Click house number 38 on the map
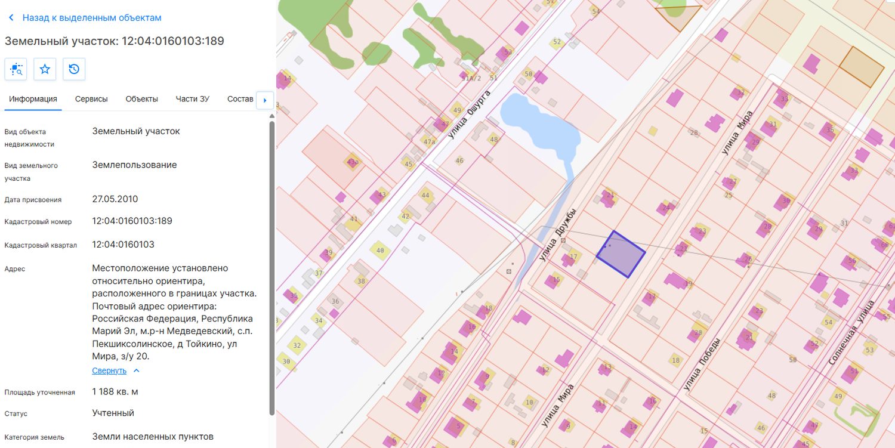 (361, 281)
